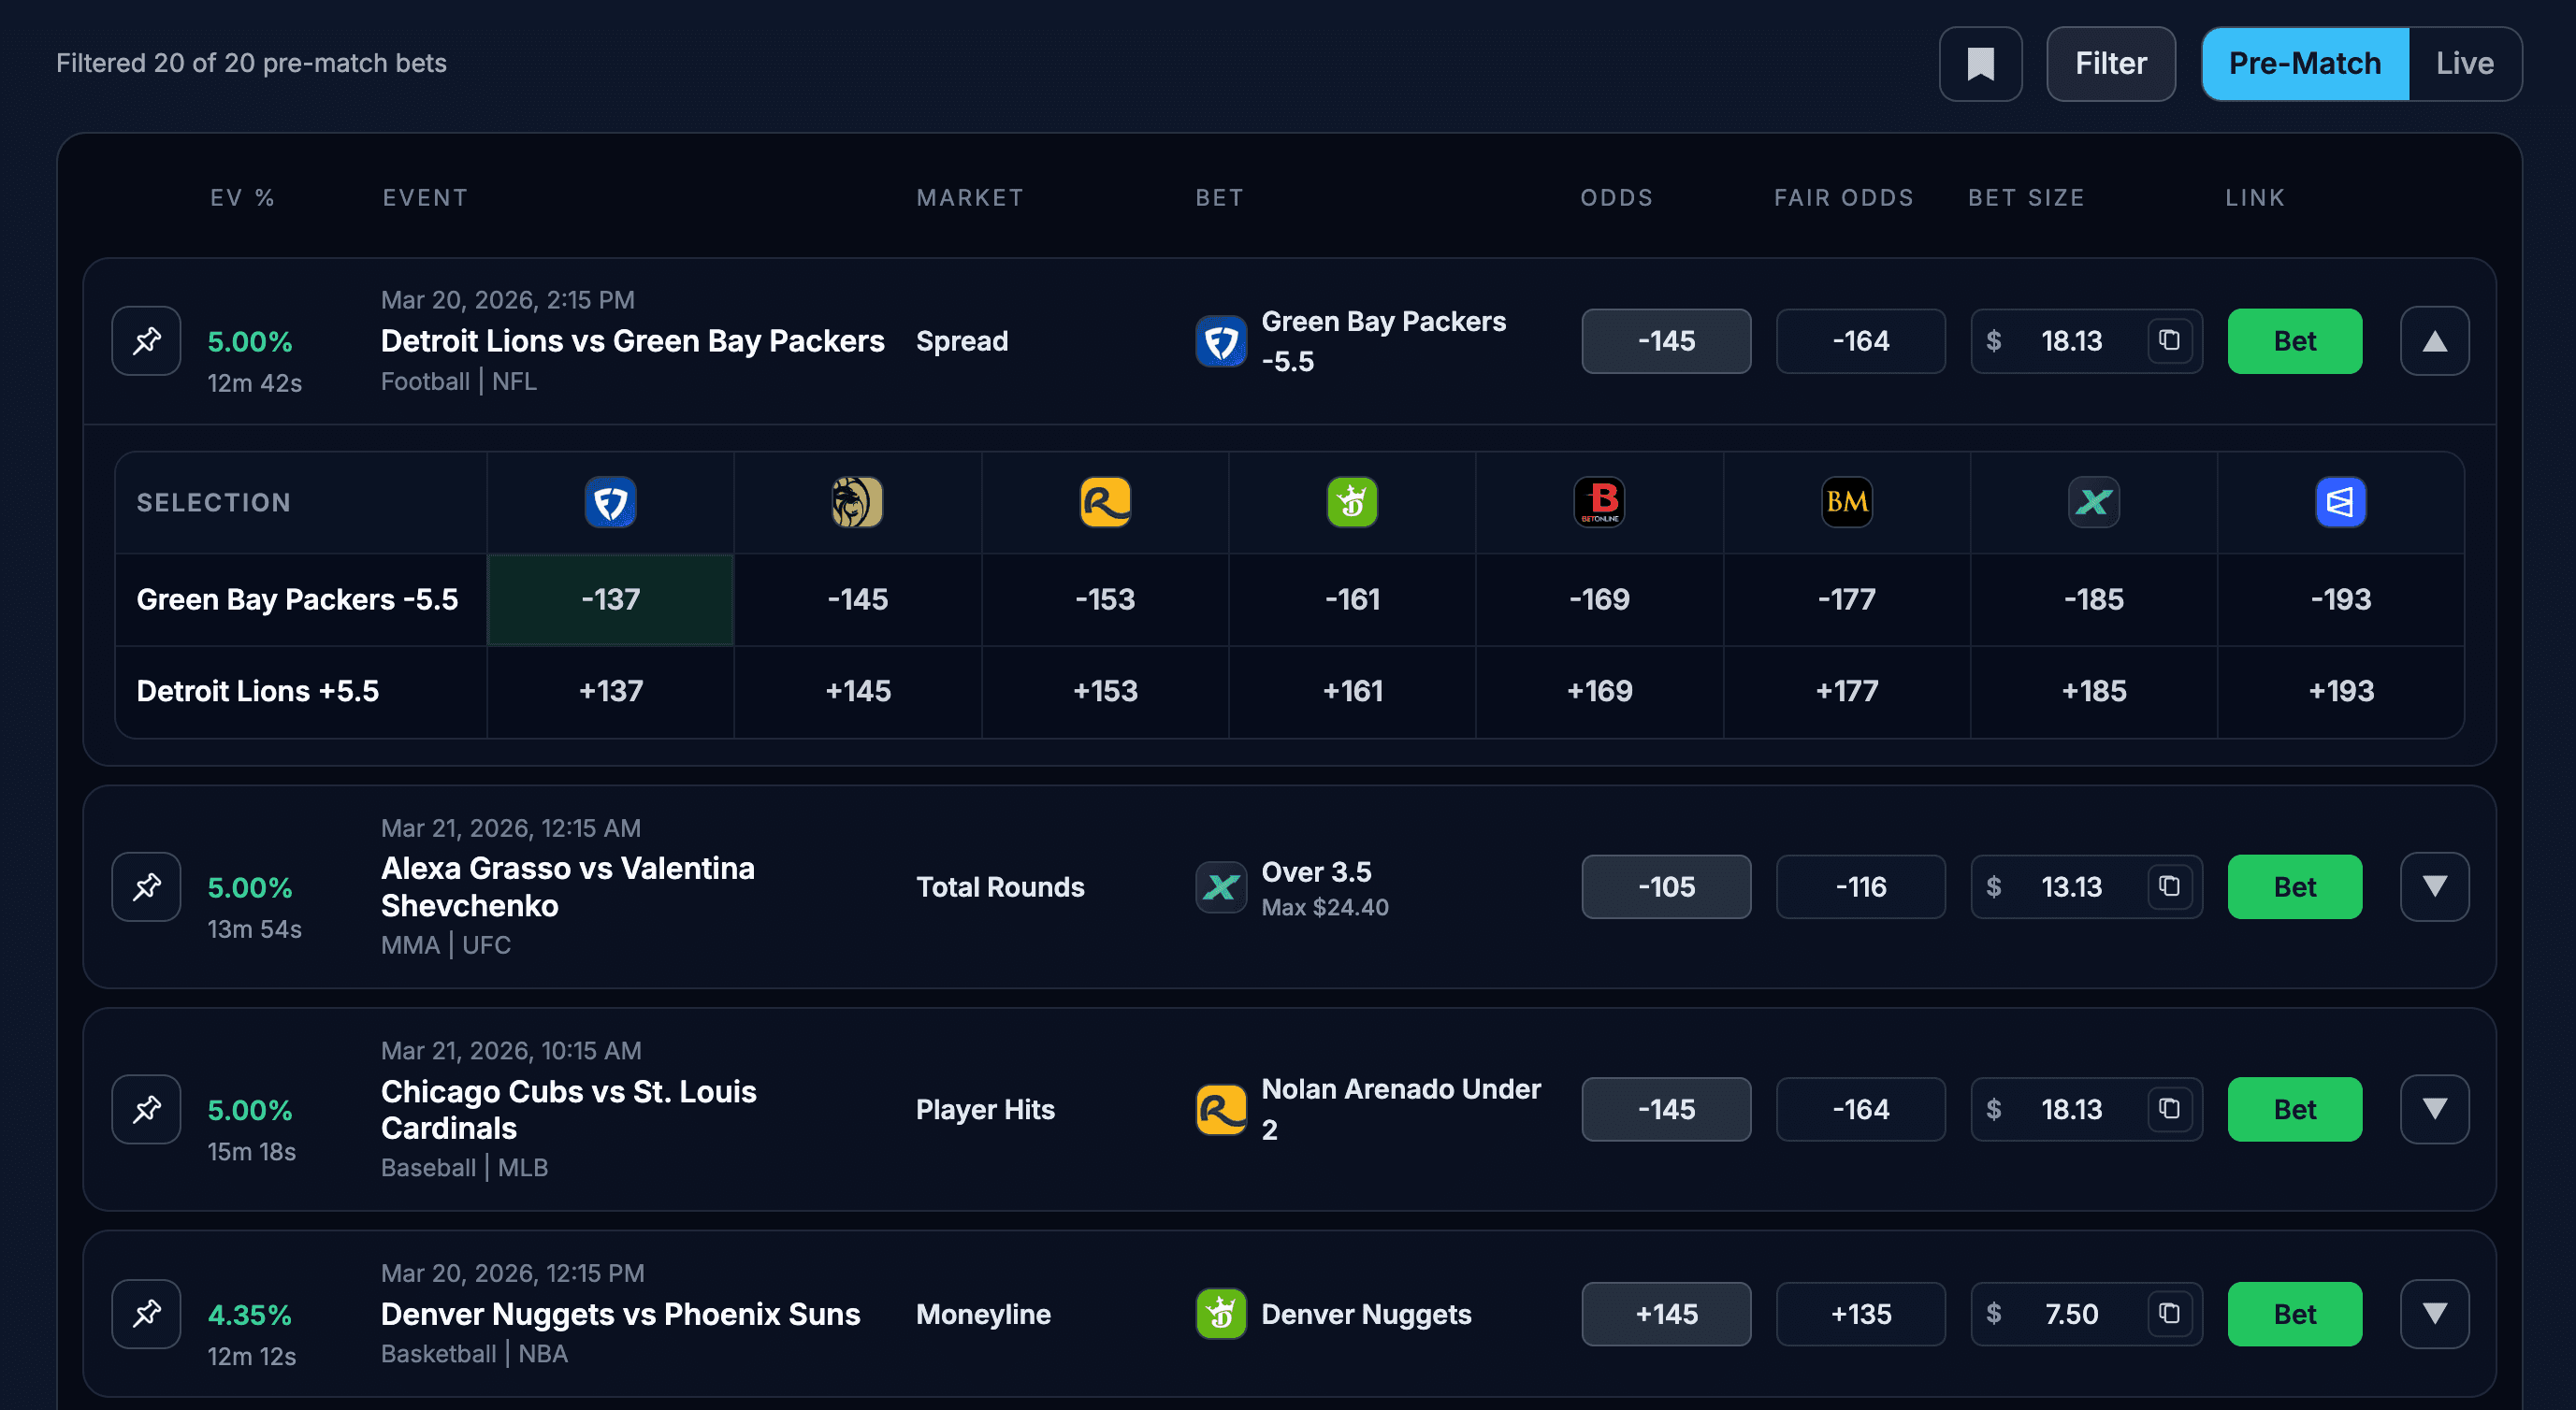Pin the Lions vs Packers bet
Screen dimensions: 2576x1410
click(x=146, y=340)
